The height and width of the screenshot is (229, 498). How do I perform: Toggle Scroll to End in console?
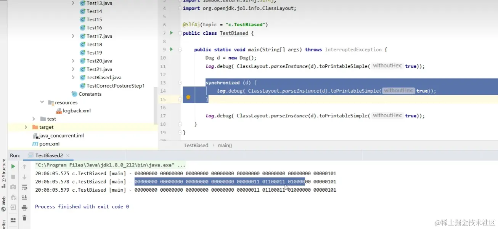pyautogui.click(x=24, y=197)
